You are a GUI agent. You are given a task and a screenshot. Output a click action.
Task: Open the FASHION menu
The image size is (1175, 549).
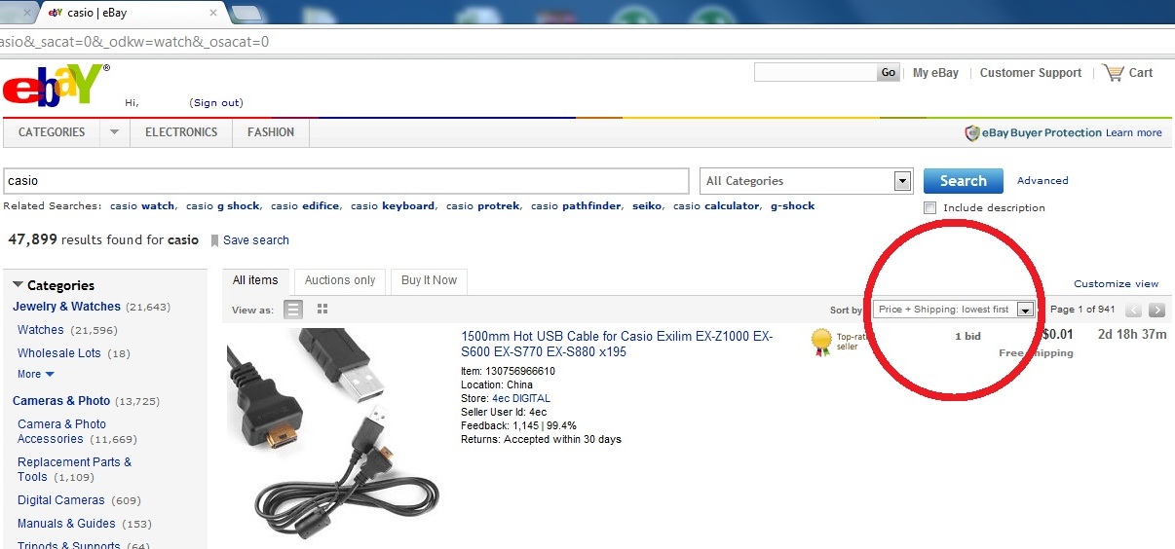coord(271,132)
